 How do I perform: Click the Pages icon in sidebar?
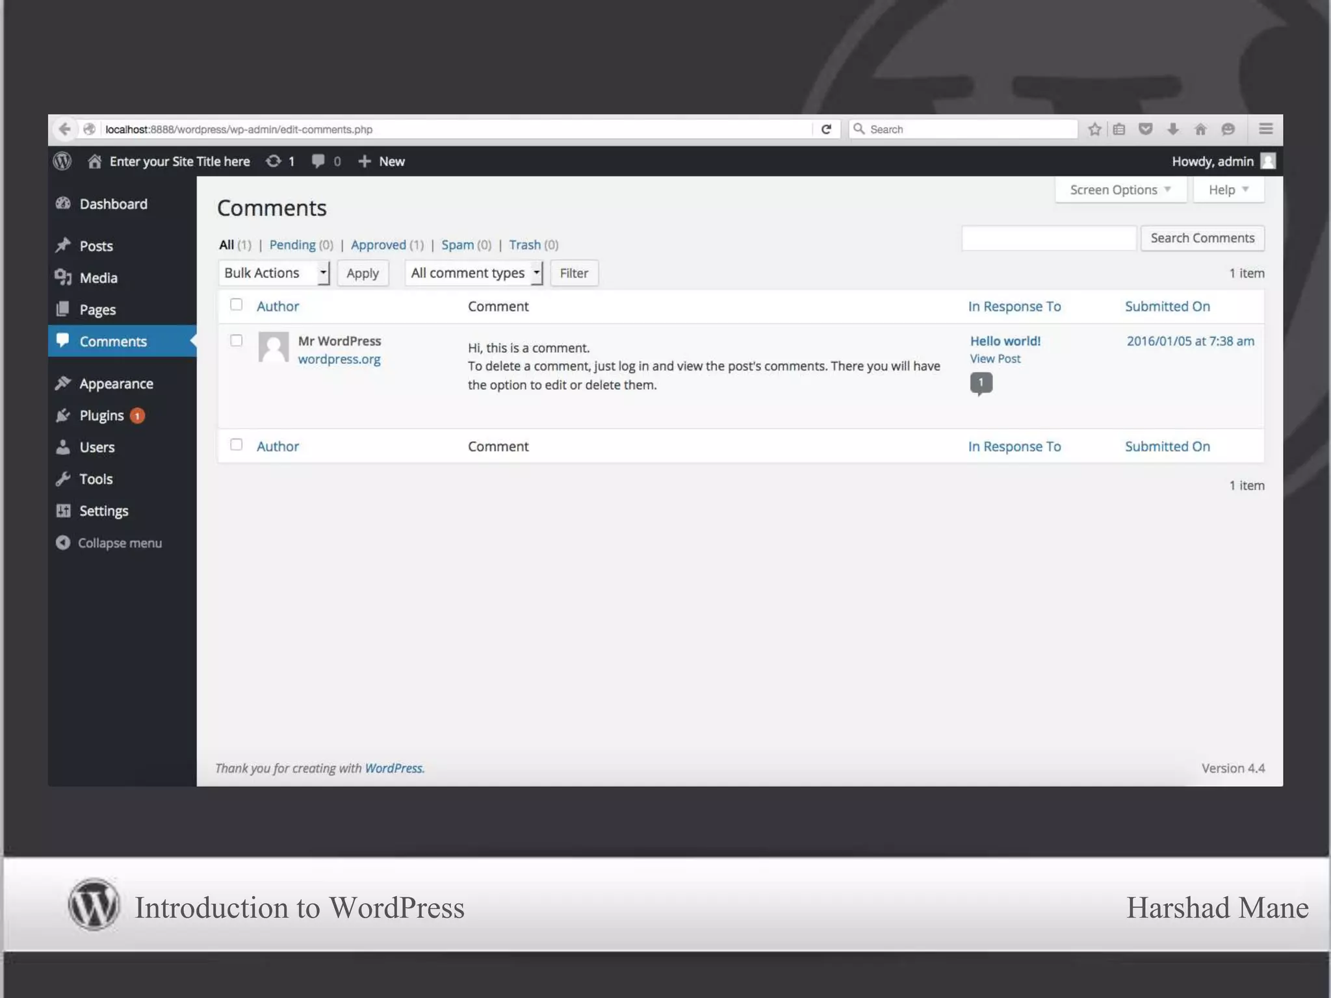(63, 309)
